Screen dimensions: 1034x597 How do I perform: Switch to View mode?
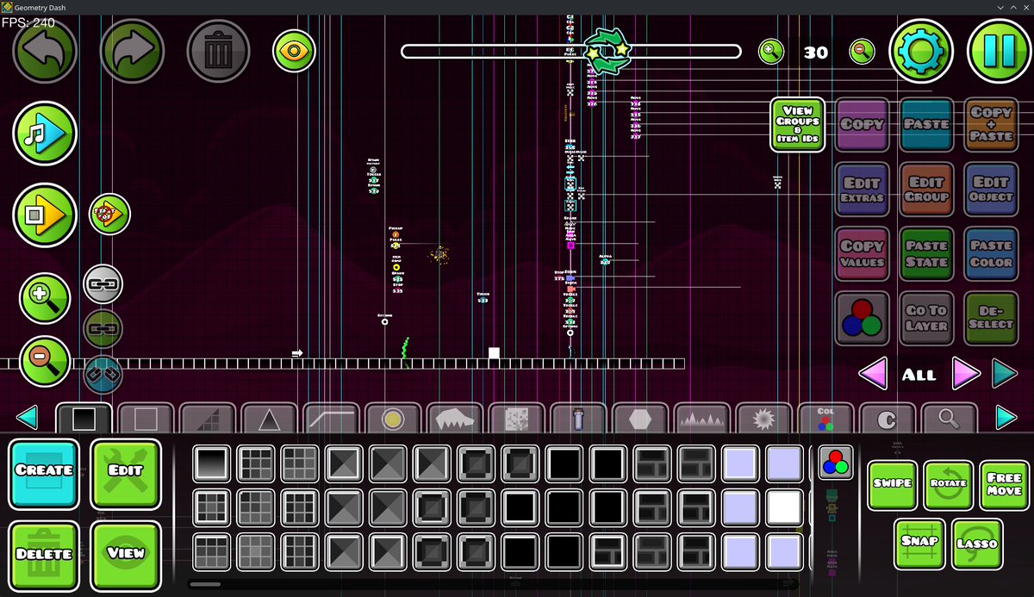click(126, 556)
